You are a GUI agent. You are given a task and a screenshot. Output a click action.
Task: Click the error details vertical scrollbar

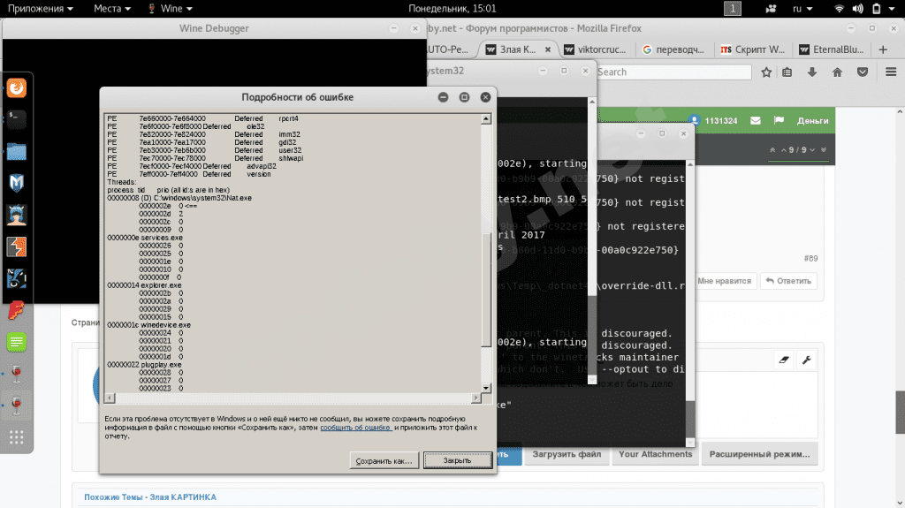click(x=485, y=292)
